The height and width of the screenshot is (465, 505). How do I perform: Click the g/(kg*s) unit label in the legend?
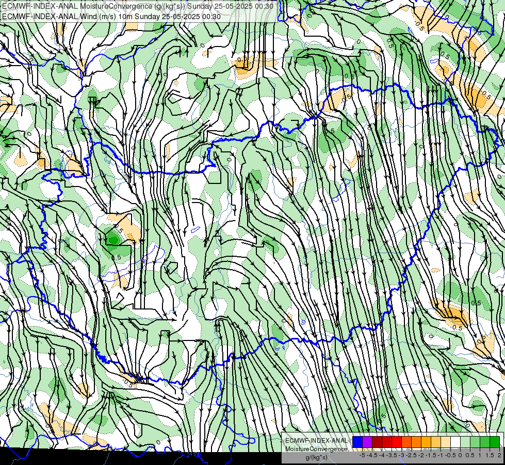pos(316,458)
